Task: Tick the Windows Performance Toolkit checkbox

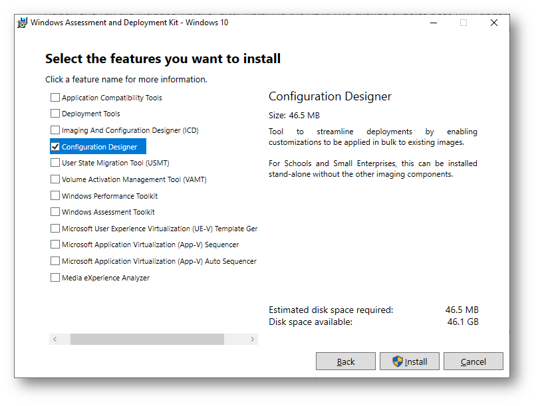Action: pyautogui.click(x=55, y=195)
